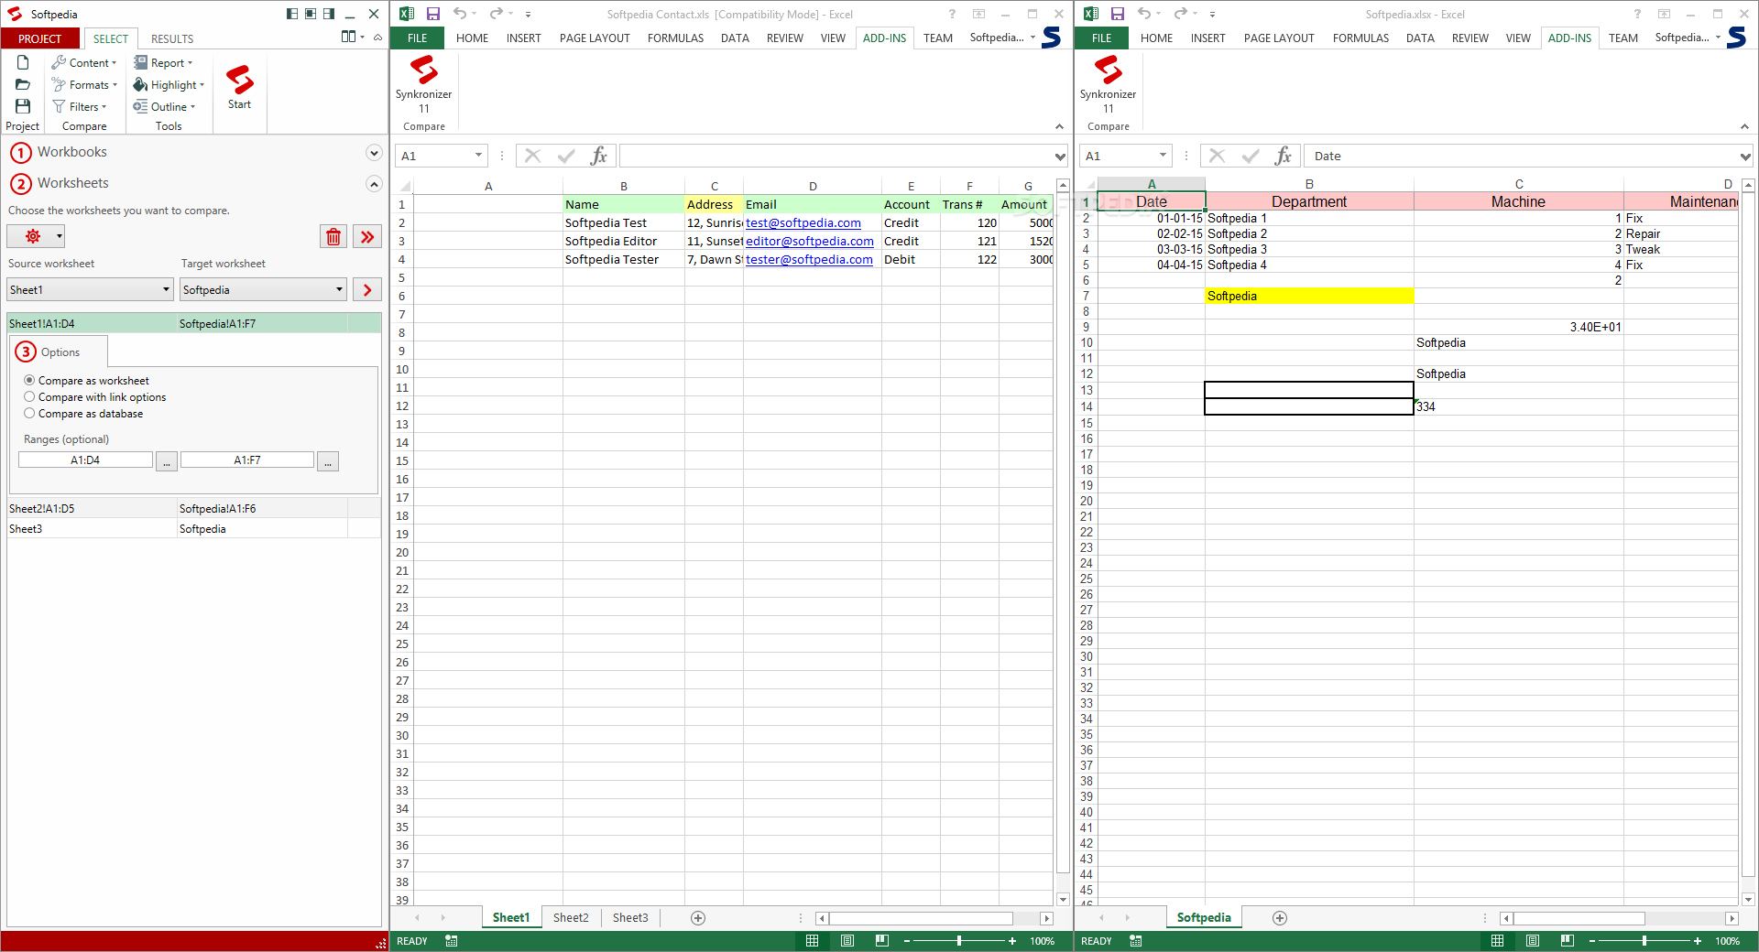The height and width of the screenshot is (952, 1759).
Task: Browse source range with button beside A1:D4
Action: coord(166,460)
